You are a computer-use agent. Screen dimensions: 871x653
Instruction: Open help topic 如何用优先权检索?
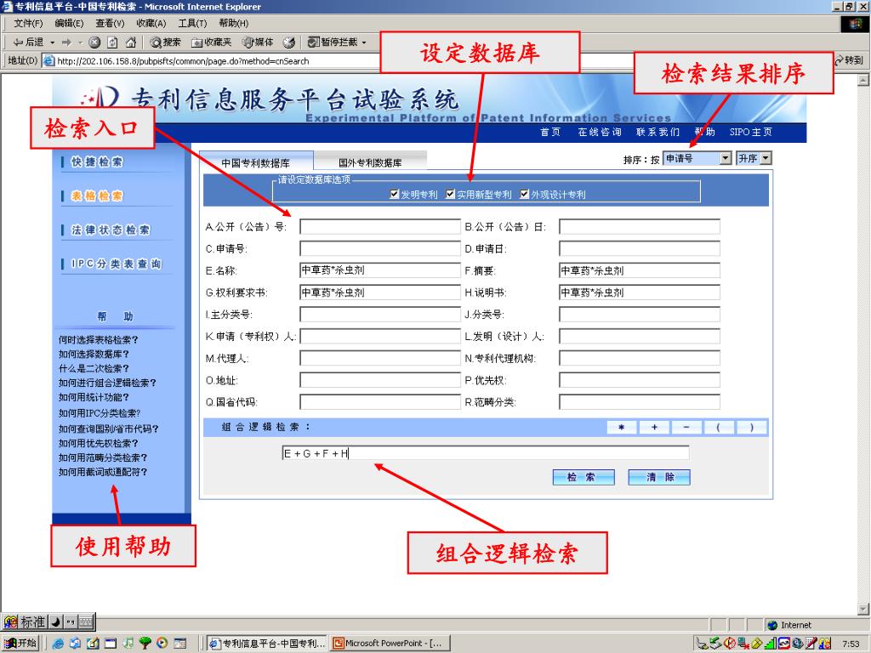tap(99, 443)
